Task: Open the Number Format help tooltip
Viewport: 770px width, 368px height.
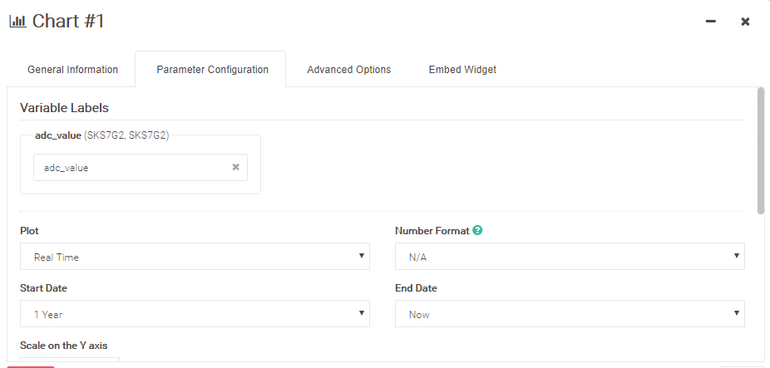Action: pos(477,230)
